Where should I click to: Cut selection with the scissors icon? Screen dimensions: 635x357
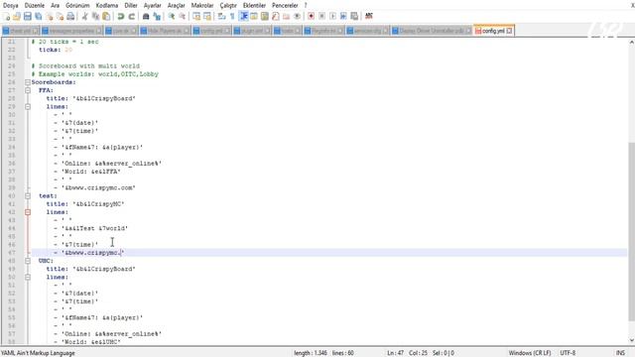tap(84, 17)
